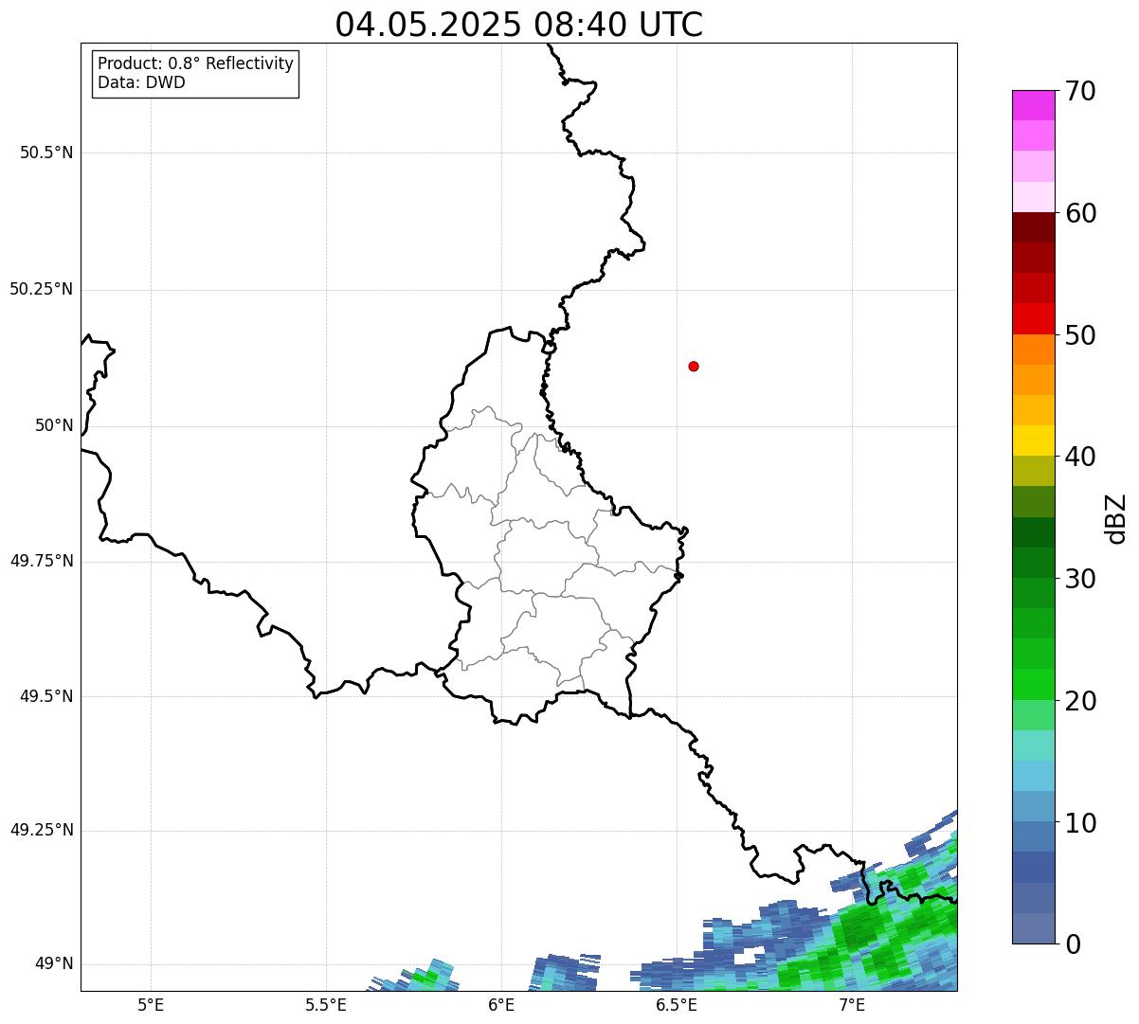Click the 5.5°E longitude label
The image size is (1139, 1024).
click(326, 1005)
